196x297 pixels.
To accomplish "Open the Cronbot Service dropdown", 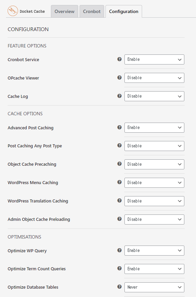I will pos(154,59).
